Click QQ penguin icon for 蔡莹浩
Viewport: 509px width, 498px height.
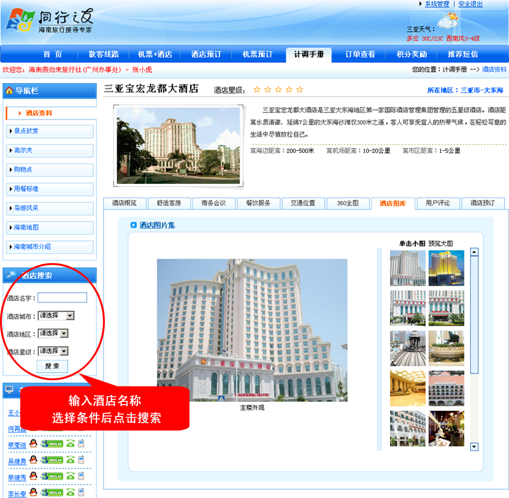click(x=33, y=443)
